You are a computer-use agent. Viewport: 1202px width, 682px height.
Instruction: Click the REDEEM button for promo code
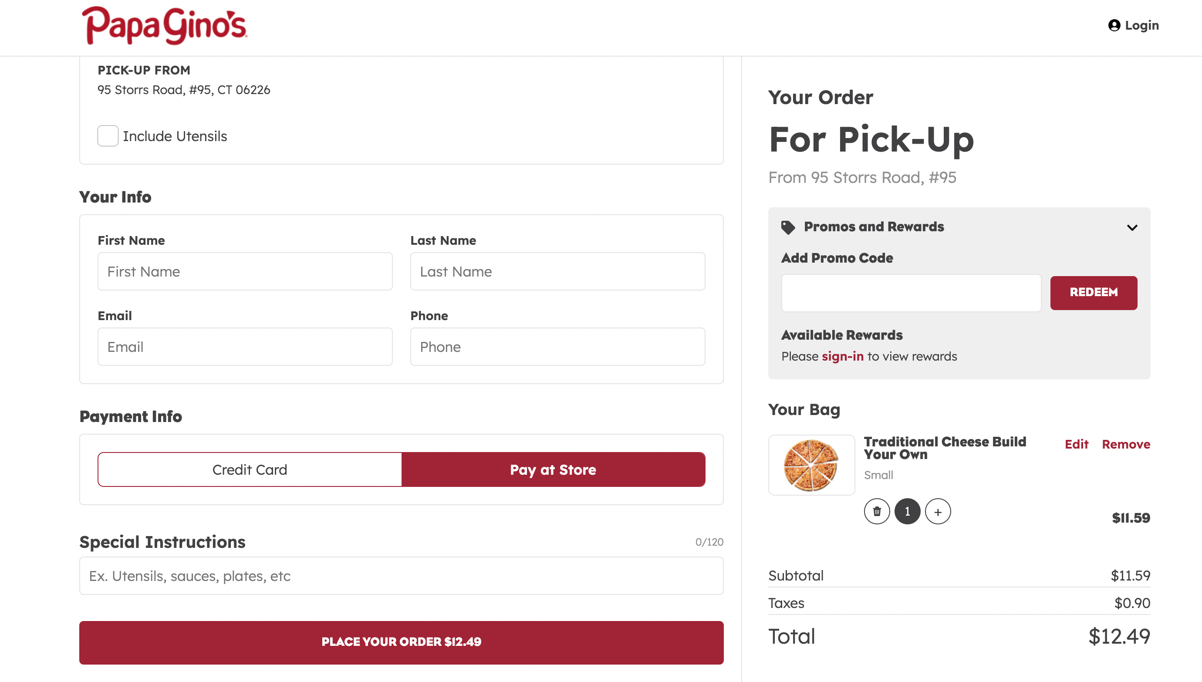(1094, 292)
